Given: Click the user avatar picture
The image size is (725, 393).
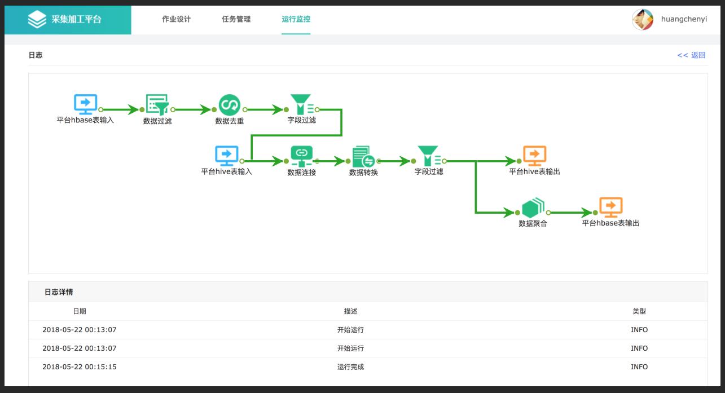Looking at the screenshot, I should 643,20.
